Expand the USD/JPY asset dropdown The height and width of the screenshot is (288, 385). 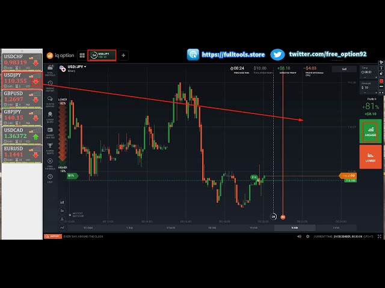point(77,67)
